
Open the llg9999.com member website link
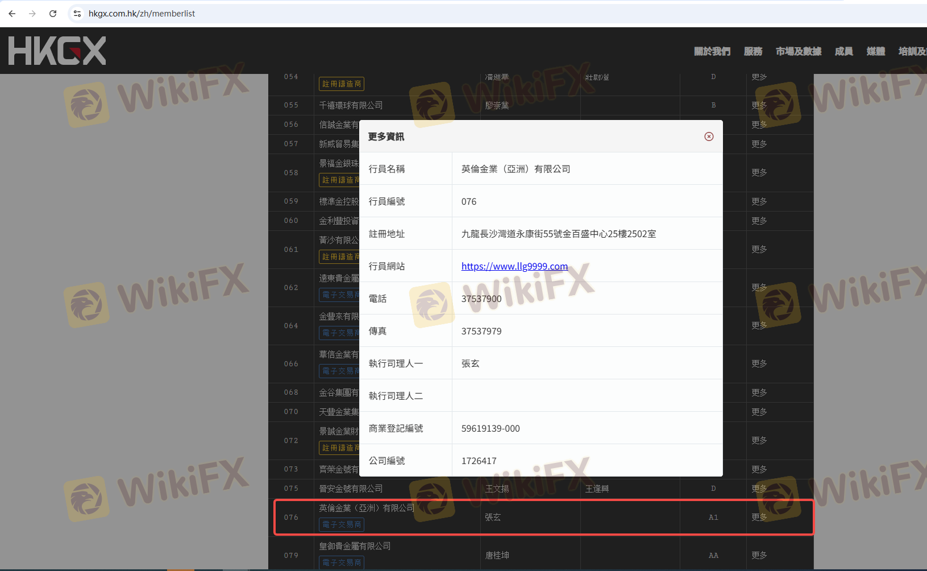[514, 266]
